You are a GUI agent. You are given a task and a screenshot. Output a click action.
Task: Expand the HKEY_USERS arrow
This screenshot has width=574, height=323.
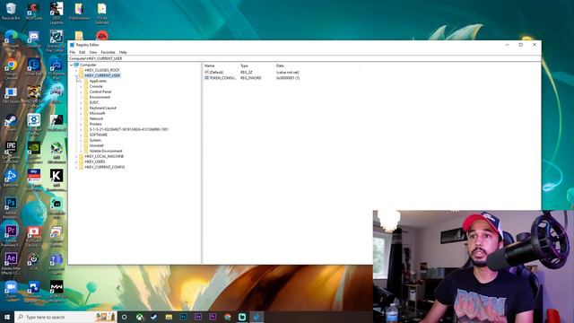[x=76, y=161]
